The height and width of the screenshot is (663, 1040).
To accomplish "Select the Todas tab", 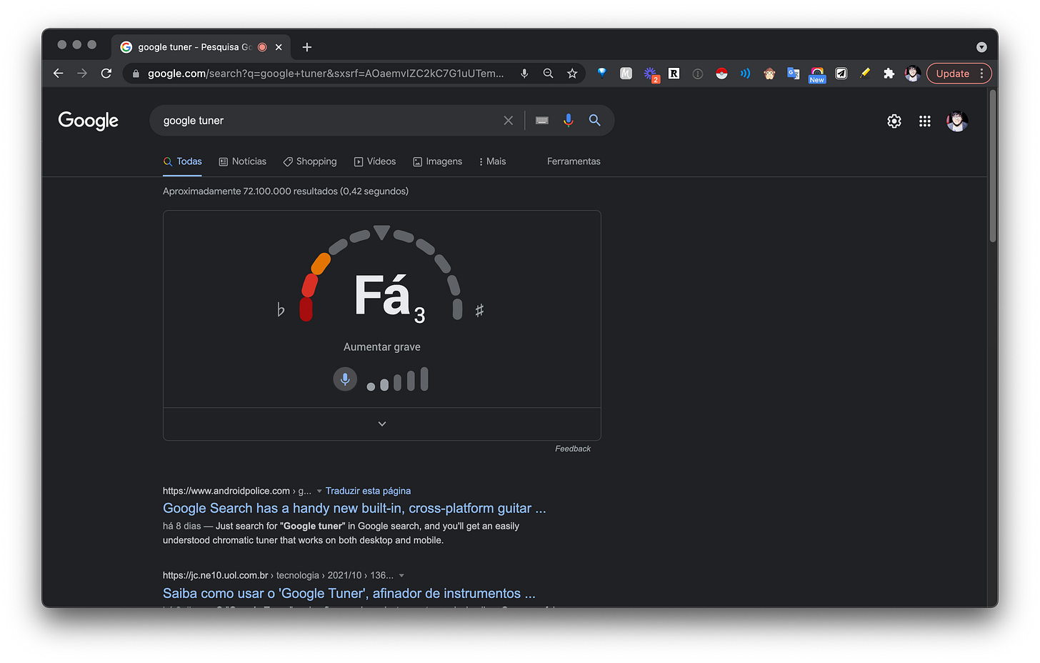I will [x=183, y=161].
